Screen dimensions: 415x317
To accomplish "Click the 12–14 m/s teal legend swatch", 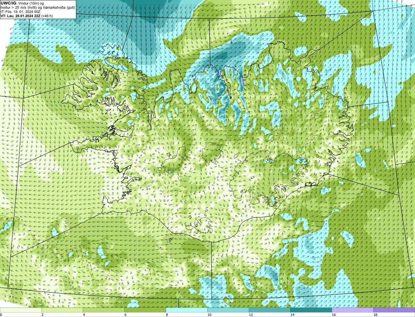I will pyautogui.click(x=270, y=310).
